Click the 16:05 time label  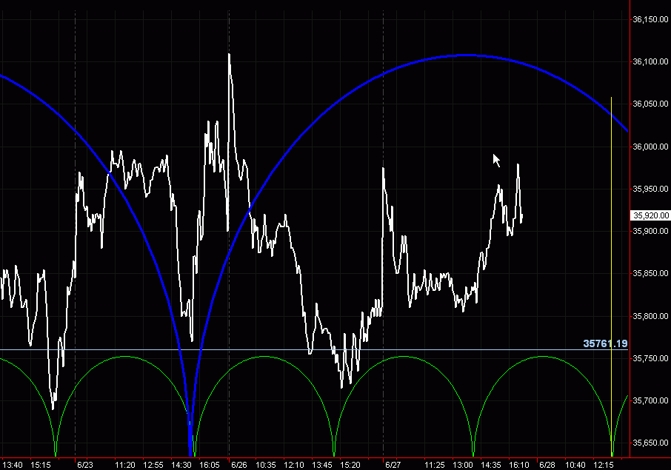click(x=210, y=465)
